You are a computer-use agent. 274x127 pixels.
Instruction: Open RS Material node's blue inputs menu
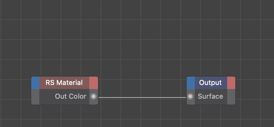coord(35,83)
